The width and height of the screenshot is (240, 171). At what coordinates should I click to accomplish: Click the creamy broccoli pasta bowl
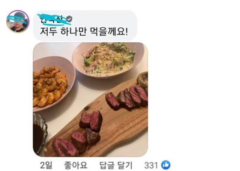pos(108,60)
